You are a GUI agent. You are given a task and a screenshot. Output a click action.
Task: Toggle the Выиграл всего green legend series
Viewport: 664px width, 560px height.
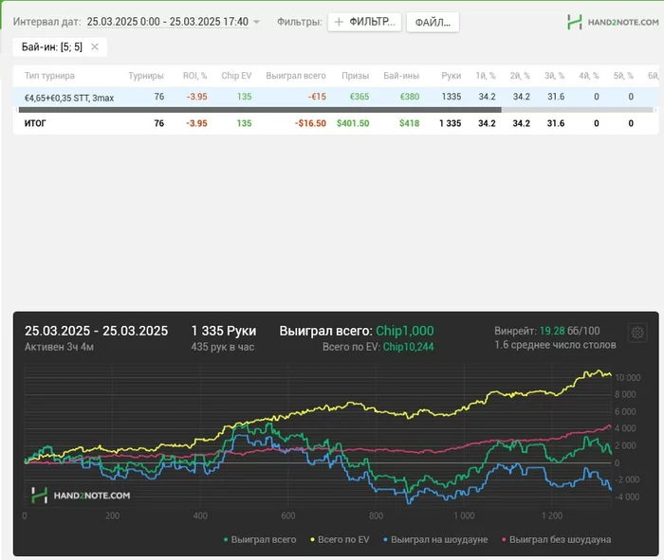click(x=260, y=539)
